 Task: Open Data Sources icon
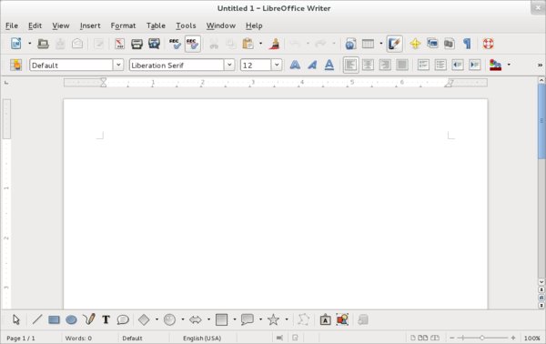450,44
